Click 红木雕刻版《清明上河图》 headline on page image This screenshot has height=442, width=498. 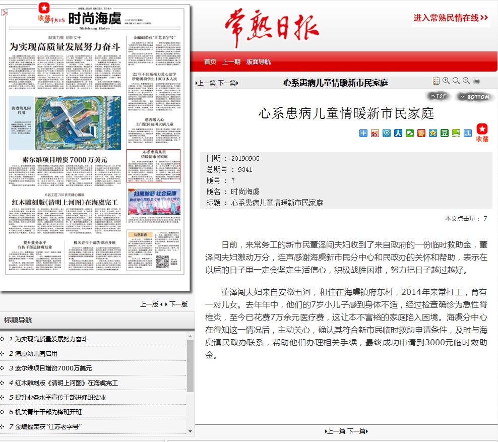[65, 202]
